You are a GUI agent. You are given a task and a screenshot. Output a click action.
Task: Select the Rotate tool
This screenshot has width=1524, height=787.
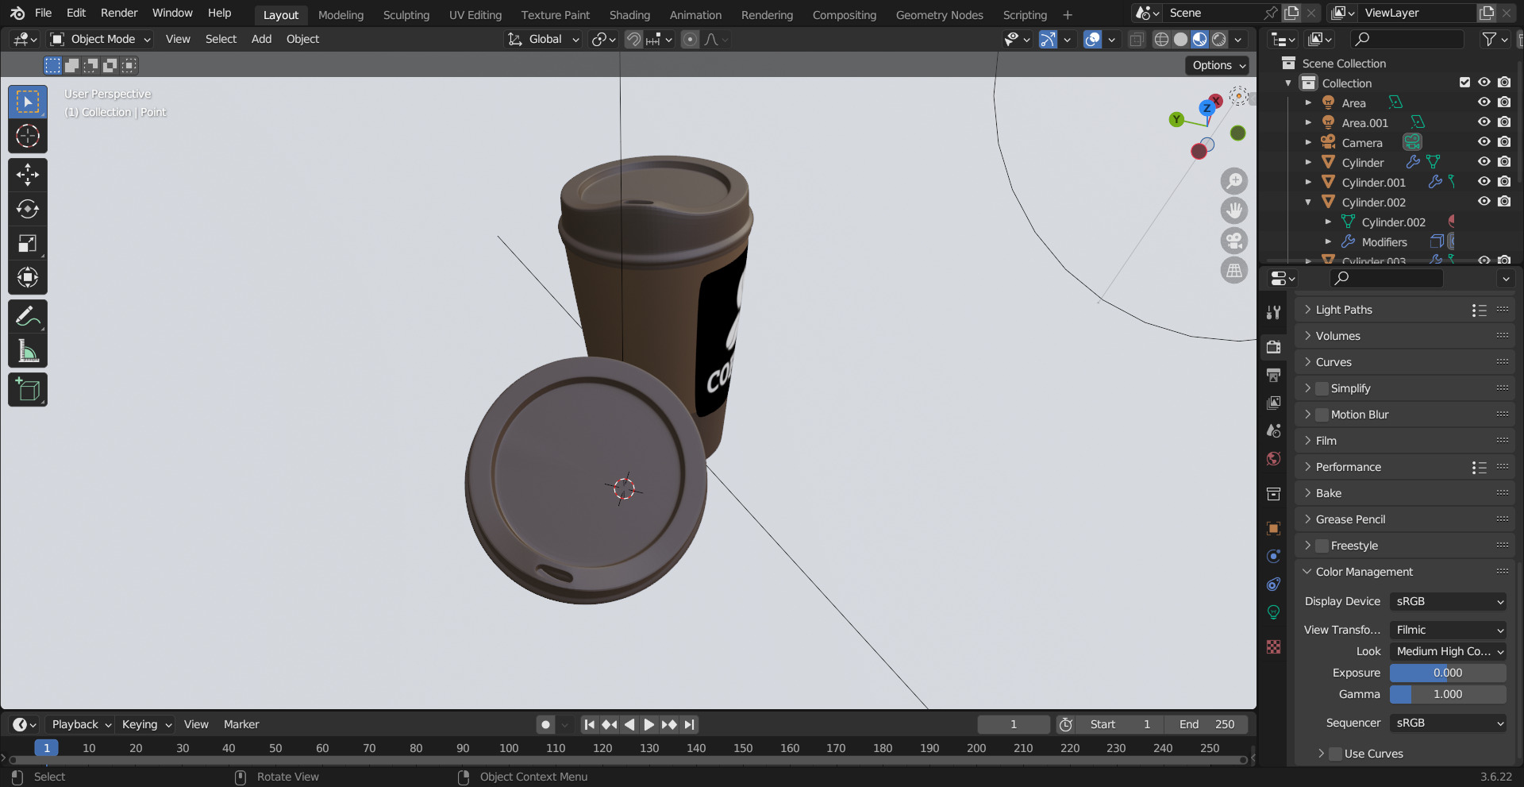28,209
